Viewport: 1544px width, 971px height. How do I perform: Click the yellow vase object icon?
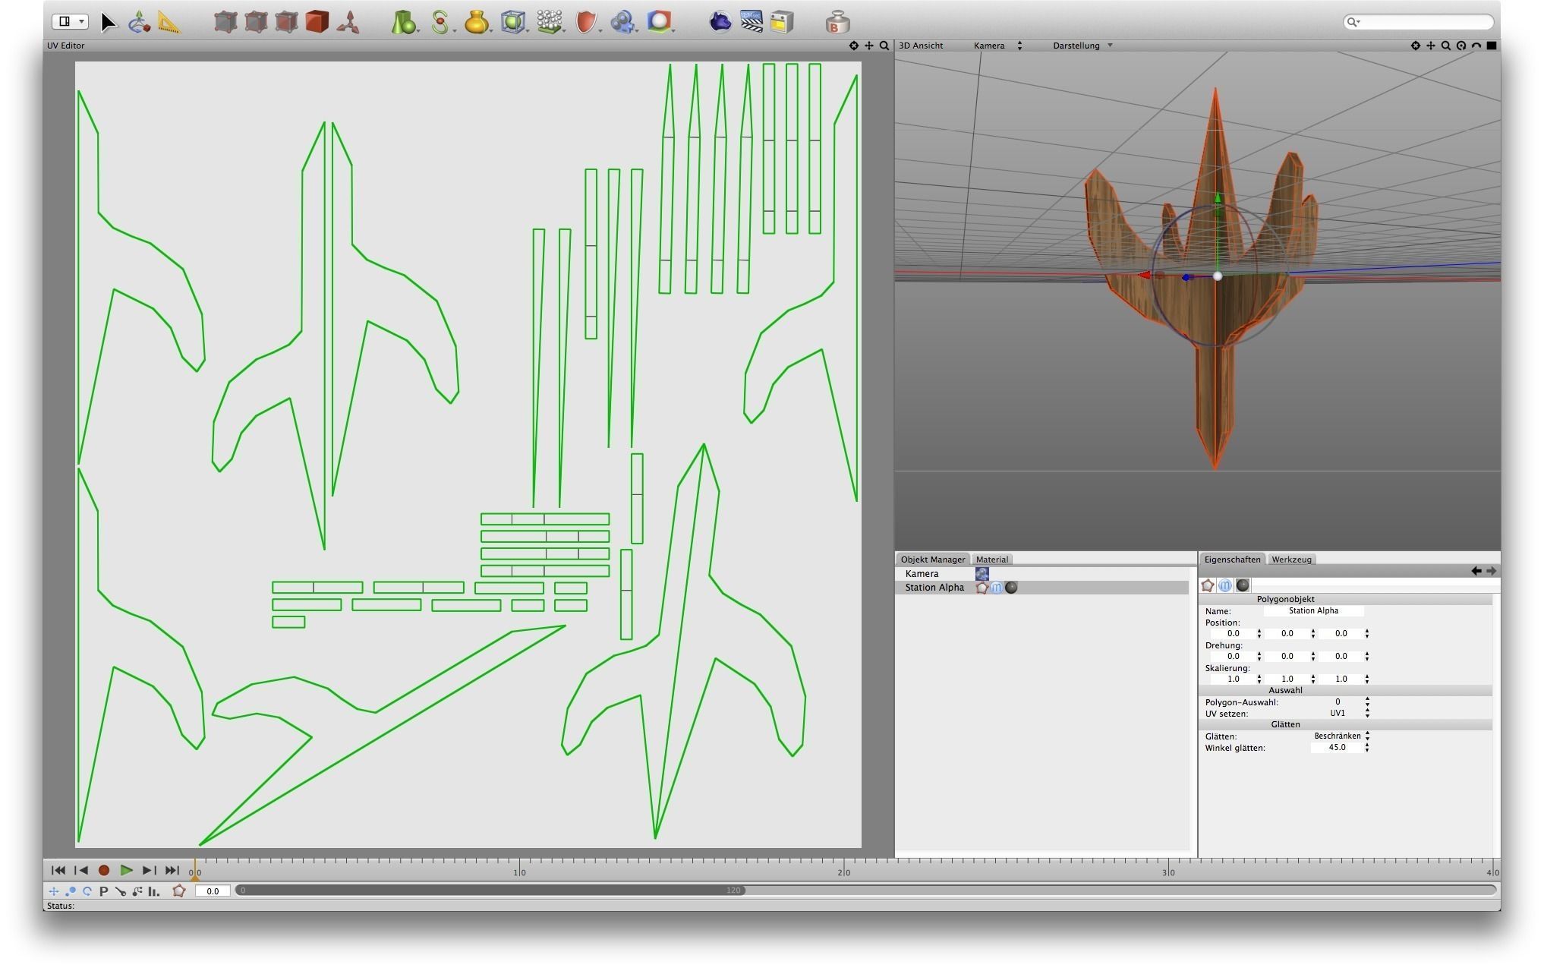pyautogui.click(x=476, y=23)
